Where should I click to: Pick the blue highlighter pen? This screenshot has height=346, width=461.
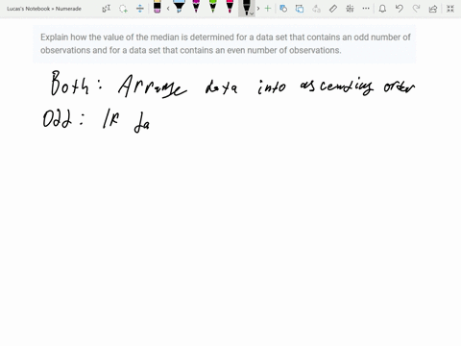(x=179, y=7)
